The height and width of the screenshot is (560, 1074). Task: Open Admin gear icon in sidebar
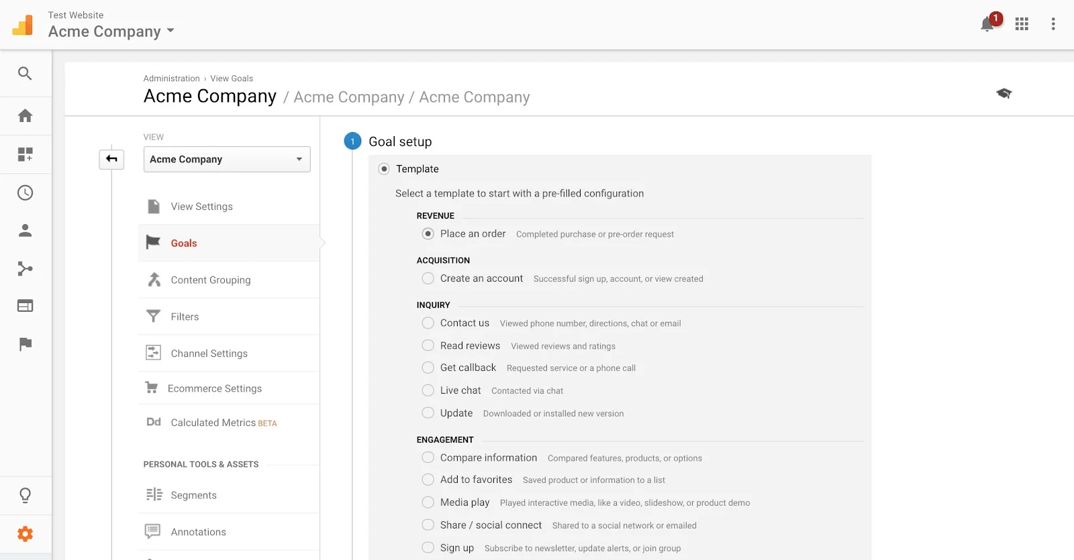click(x=25, y=534)
